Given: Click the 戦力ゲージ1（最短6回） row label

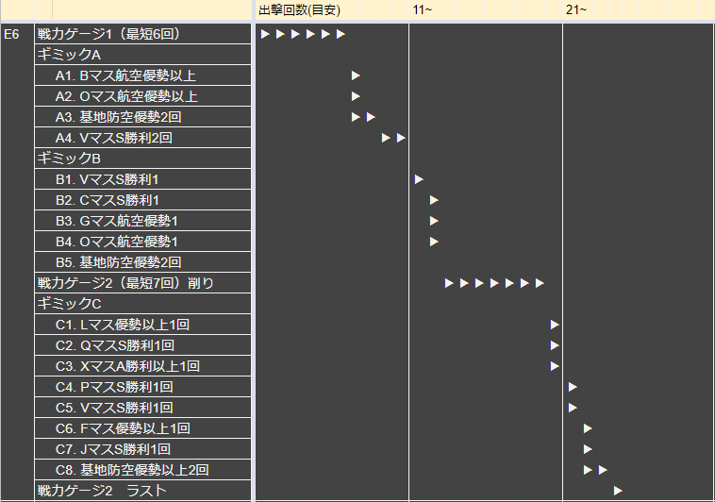Looking at the screenshot, I should pos(142,34).
